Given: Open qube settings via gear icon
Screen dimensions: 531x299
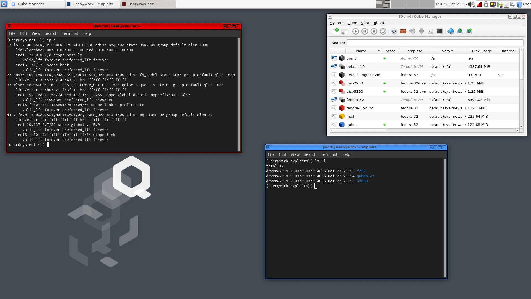Looking at the screenshot, I should click(394, 31).
